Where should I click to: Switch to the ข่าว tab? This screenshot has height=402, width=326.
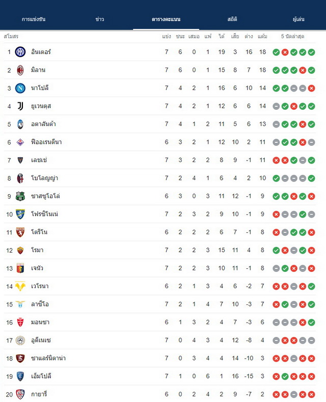100,19
